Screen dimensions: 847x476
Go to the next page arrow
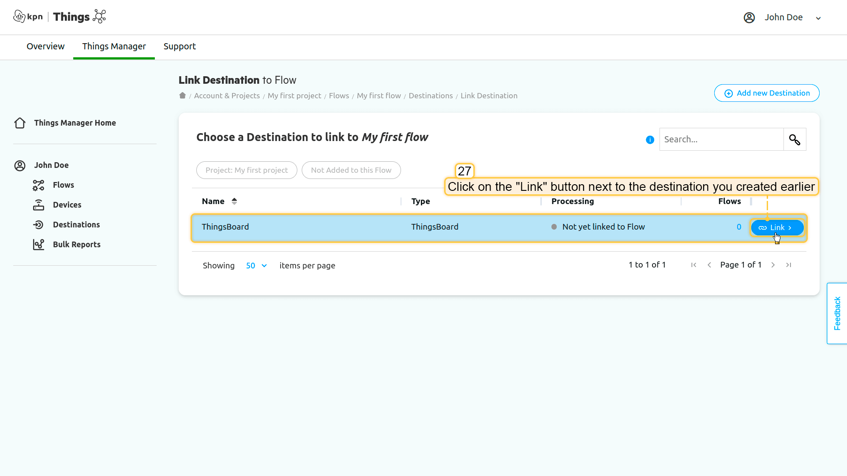point(773,265)
